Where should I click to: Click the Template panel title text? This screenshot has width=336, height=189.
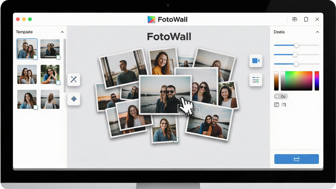pyautogui.click(x=24, y=32)
